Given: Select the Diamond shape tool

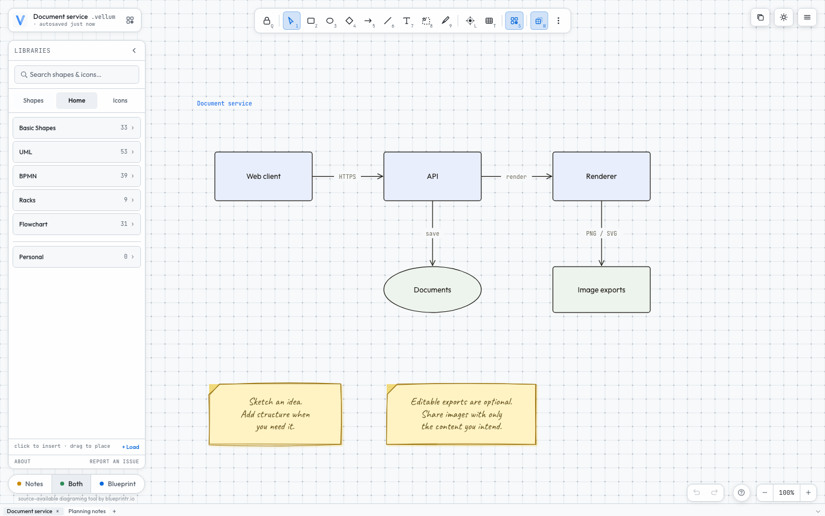Looking at the screenshot, I should click(x=349, y=21).
